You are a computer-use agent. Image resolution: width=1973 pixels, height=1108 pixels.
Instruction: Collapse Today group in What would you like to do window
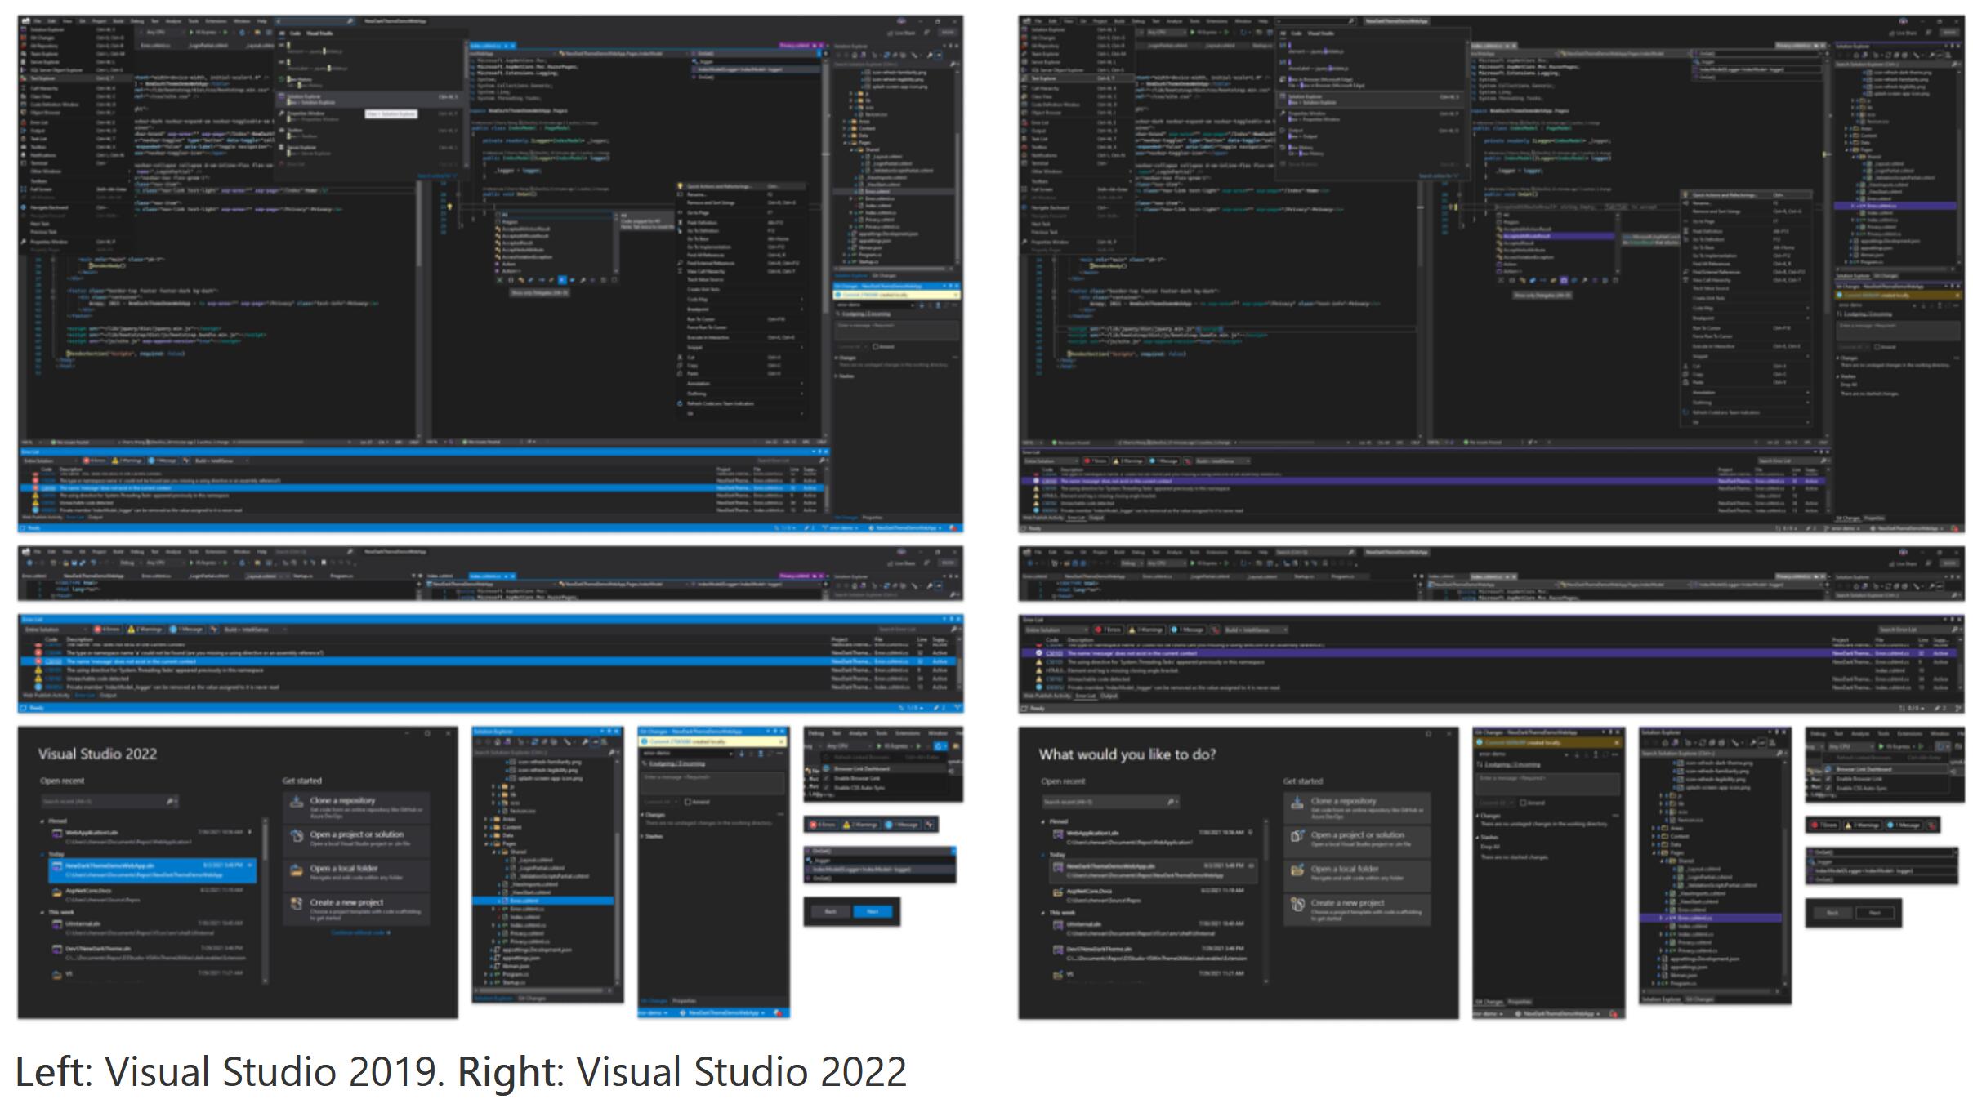click(1042, 854)
